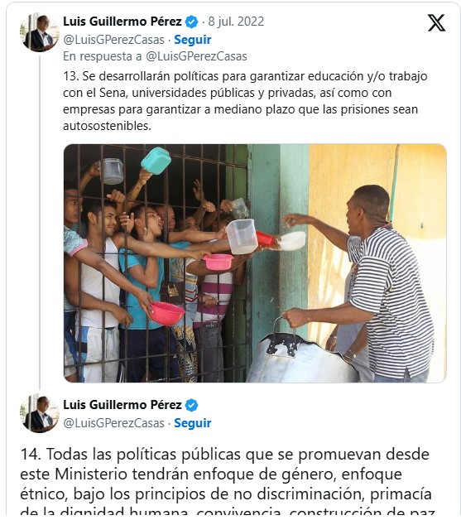The height and width of the screenshot is (525, 461).
Task: Open the second tweet's profile avatar
Action: click(40, 413)
